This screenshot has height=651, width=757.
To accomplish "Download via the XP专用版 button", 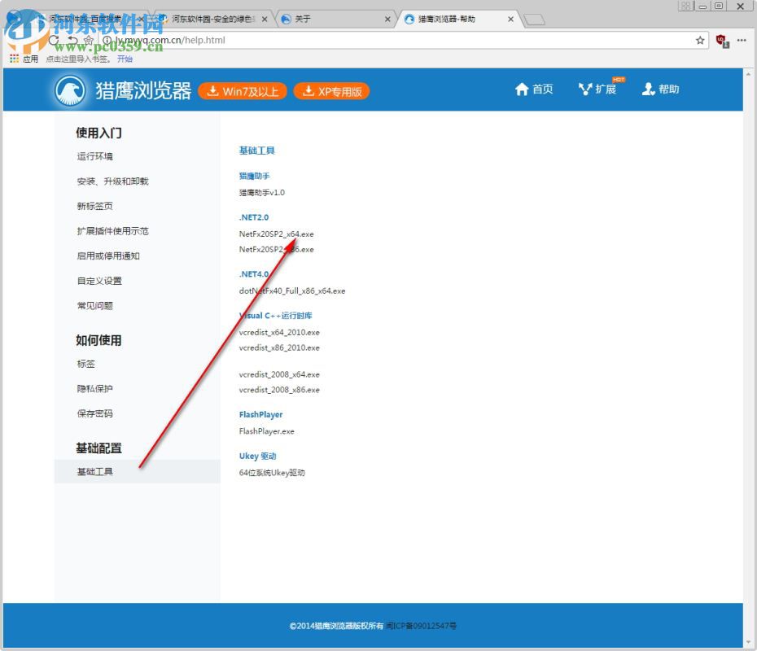I will (x=331, y=92).
